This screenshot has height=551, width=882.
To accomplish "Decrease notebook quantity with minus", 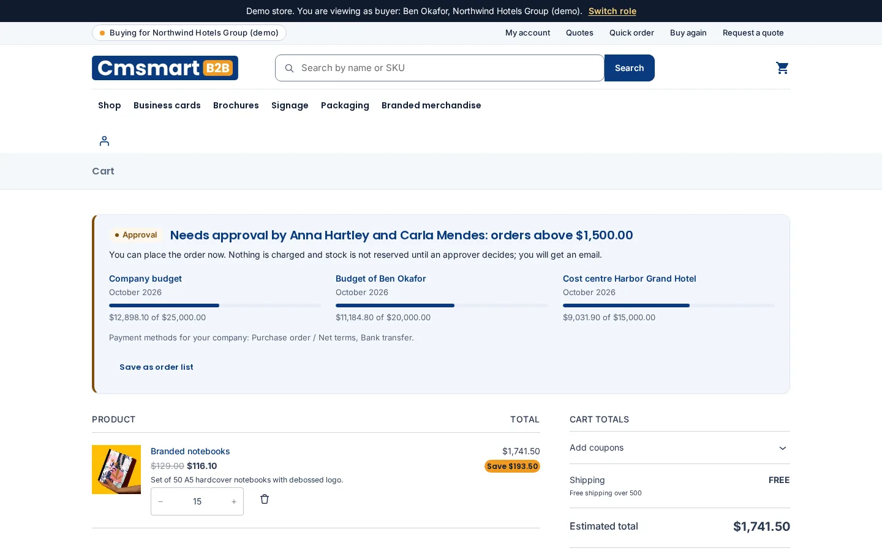I will [x=161, y=501].
